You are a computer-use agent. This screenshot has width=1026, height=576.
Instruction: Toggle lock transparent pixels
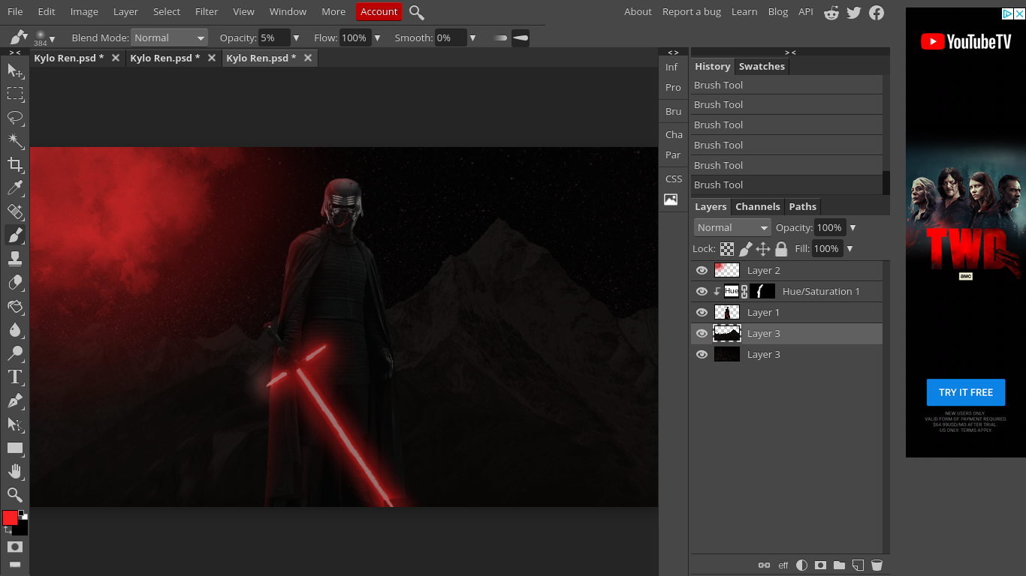pos(727,249)
